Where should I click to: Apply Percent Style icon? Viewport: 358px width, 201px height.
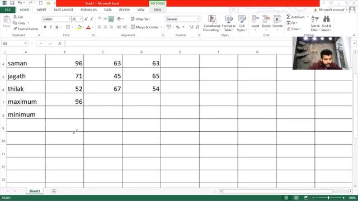(178, 27)
